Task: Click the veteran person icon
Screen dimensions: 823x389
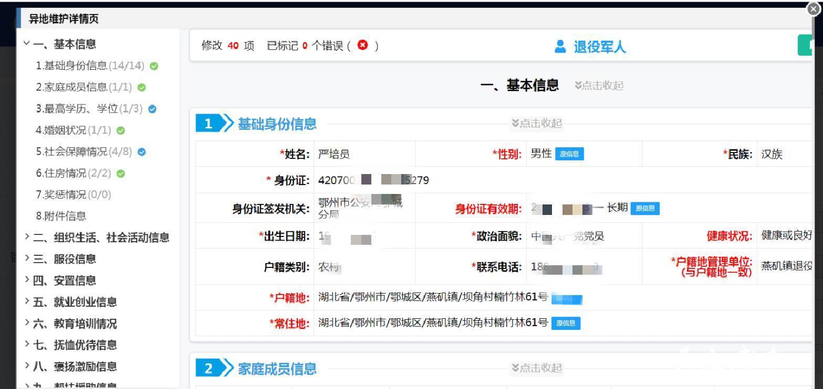Action: coord(560,47)
